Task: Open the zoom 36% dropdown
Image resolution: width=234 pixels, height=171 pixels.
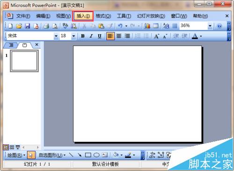Action: [210, 26]
